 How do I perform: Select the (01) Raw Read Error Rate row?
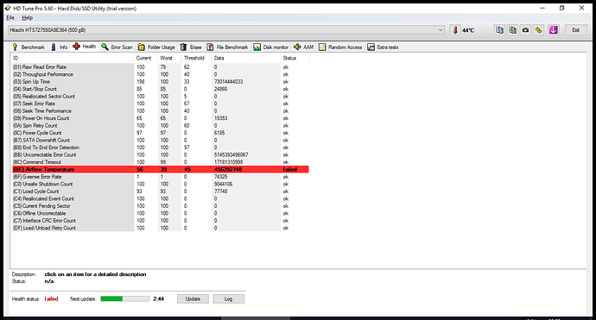click(x=160, y=67)
